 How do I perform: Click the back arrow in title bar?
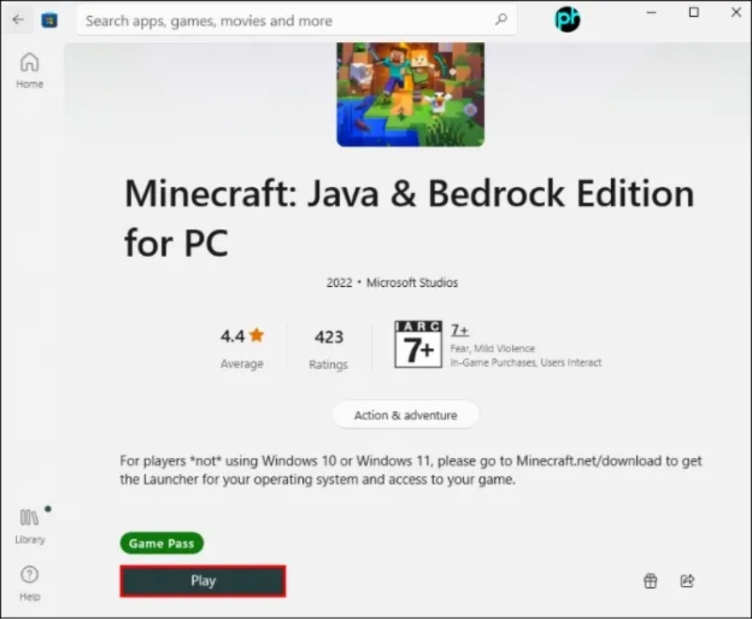click(x=18, y=20)
